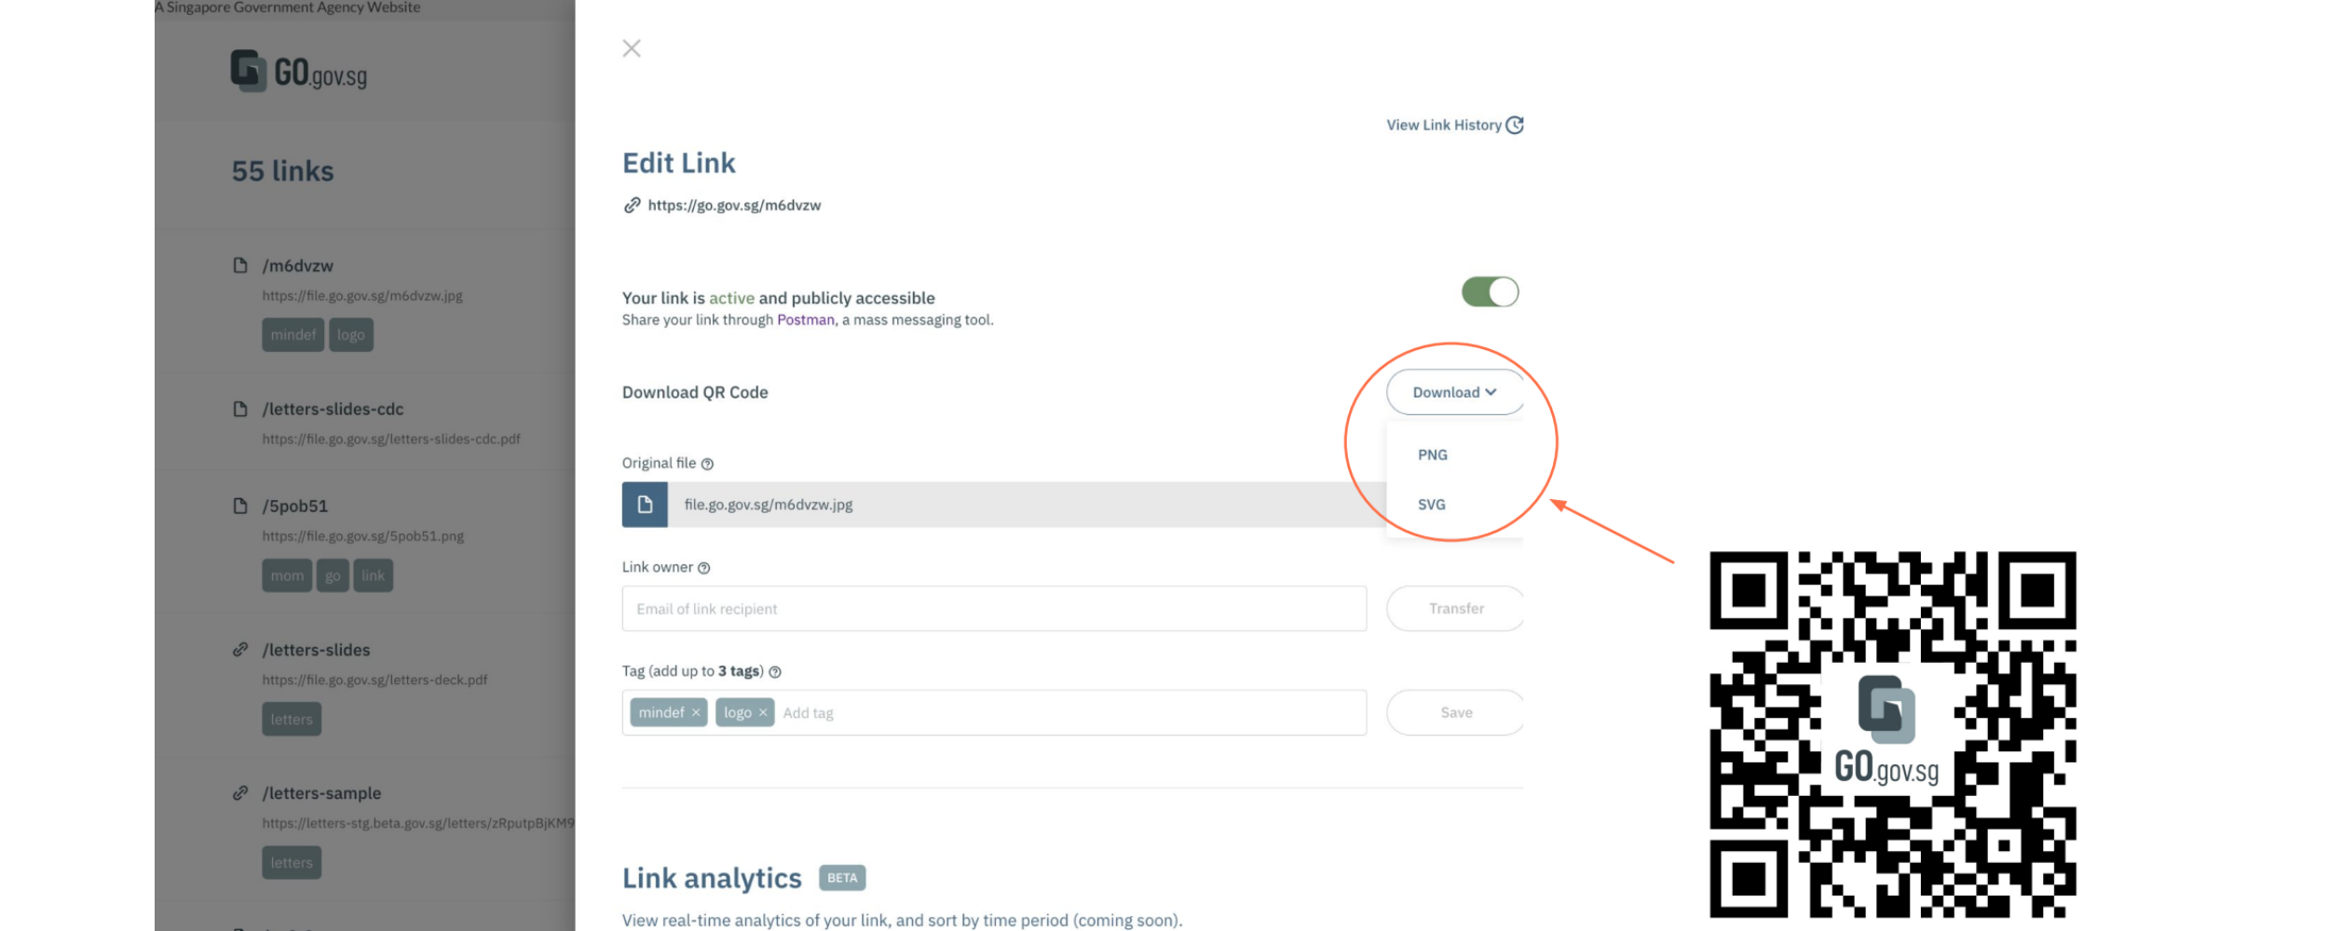Click letters tag under /letters-slides

tap(292, 720)
